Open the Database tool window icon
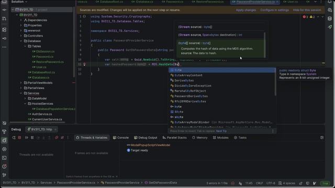The width and height of the screenshot is (335, 188). coord(330,19)
